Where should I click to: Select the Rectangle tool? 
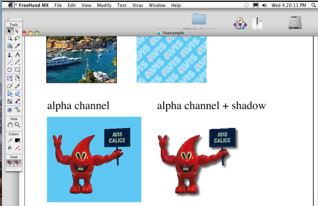pyautogui.click(x=17, y=70)
